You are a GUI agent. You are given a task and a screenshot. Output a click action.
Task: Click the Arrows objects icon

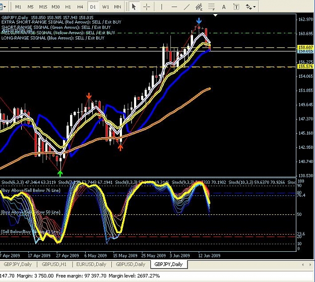[248, 7]
